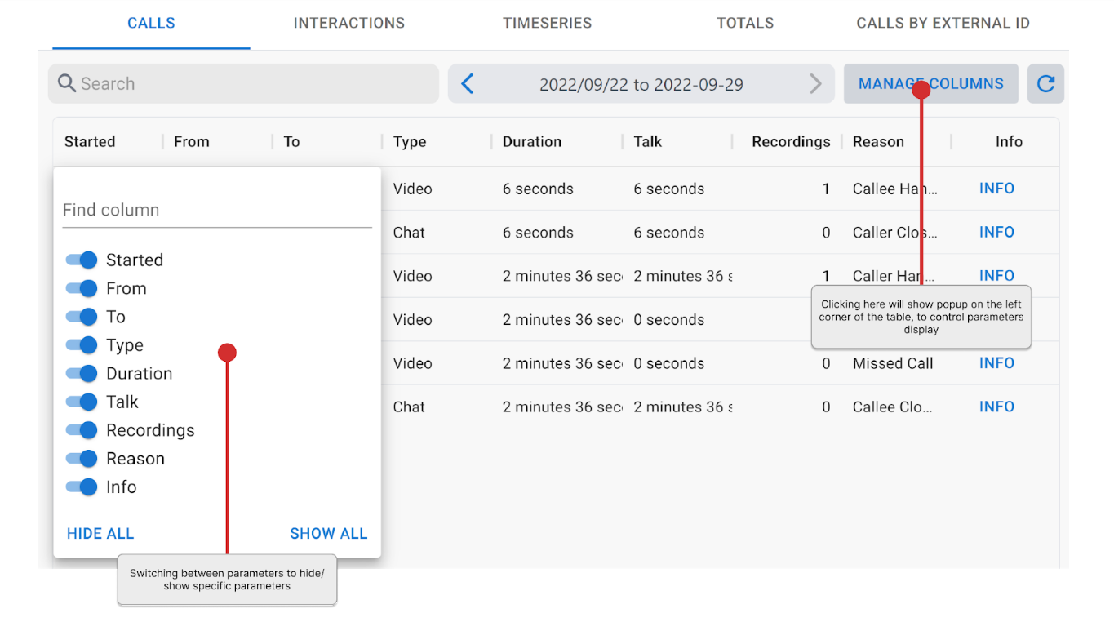The height and width of the screenshot is (631, 1114).
Task: Switch to the Interactions tab
Action: [x=348, y=23]
